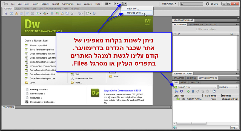
Task: Insert a Hyperlink from Common bar
Action: tap(6, 13)
